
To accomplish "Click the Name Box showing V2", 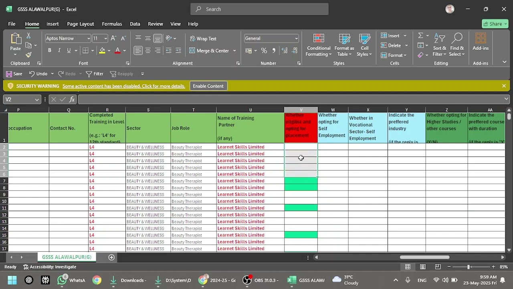I will click(22, 99).
